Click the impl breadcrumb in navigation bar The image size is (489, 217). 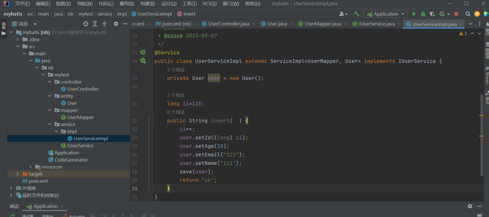pyautogui.click(x=122, y=14)
